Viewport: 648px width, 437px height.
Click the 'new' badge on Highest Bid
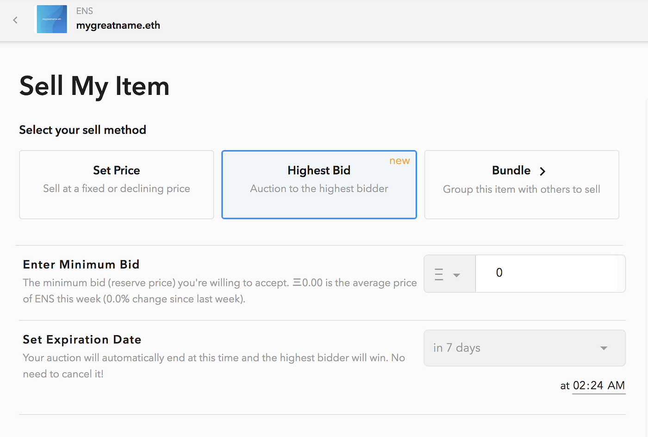coord(399,161)
